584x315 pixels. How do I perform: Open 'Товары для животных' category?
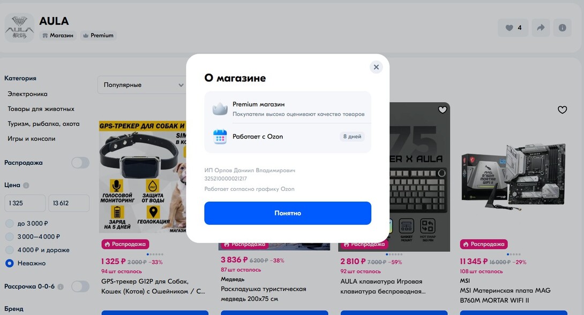[x=41, y=109]
